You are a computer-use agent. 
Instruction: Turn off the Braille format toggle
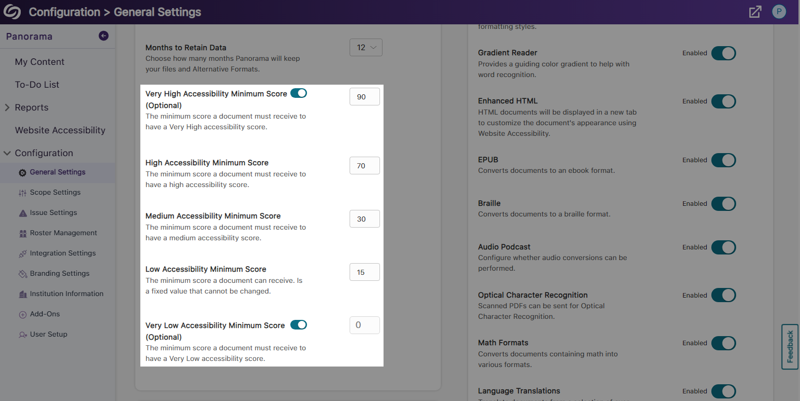[x=723, y=204]
